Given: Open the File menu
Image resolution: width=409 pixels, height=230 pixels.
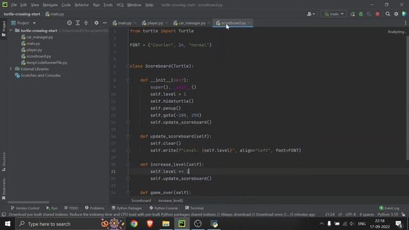Looking at the screenshot, I should point(14,5).
